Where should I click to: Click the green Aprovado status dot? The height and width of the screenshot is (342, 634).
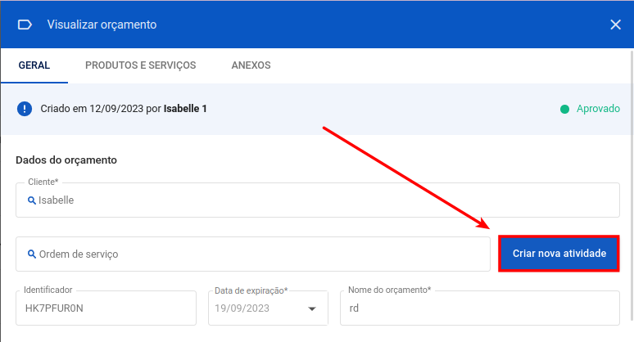point(564,109)
